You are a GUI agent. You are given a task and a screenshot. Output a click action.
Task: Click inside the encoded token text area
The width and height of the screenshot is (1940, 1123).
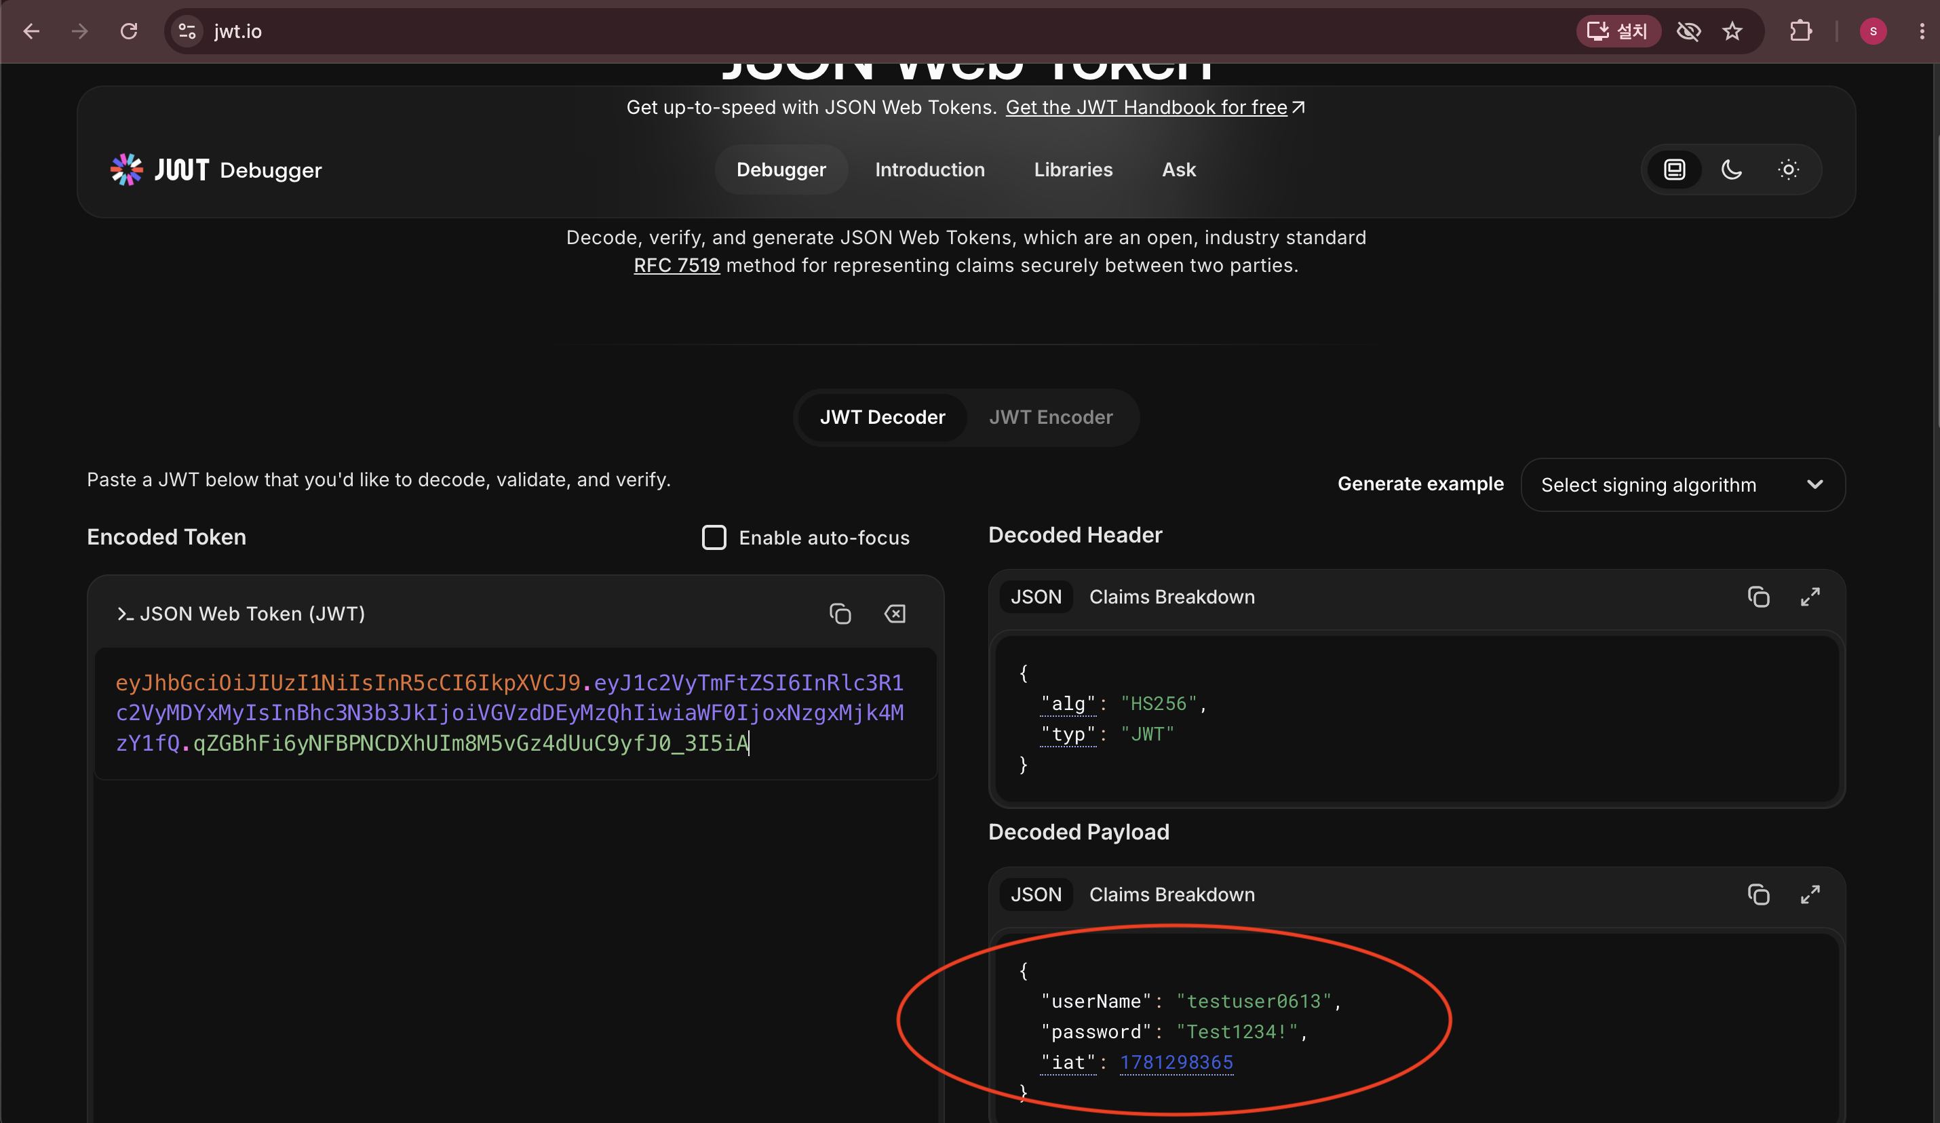pos(516,713)
